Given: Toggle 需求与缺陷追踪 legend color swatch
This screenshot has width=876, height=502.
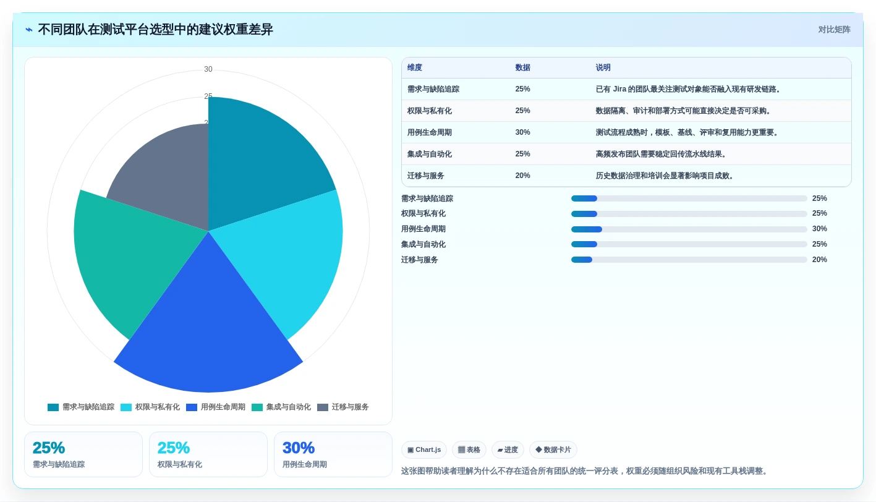Looking at the screenshot, I should point(53,407).
